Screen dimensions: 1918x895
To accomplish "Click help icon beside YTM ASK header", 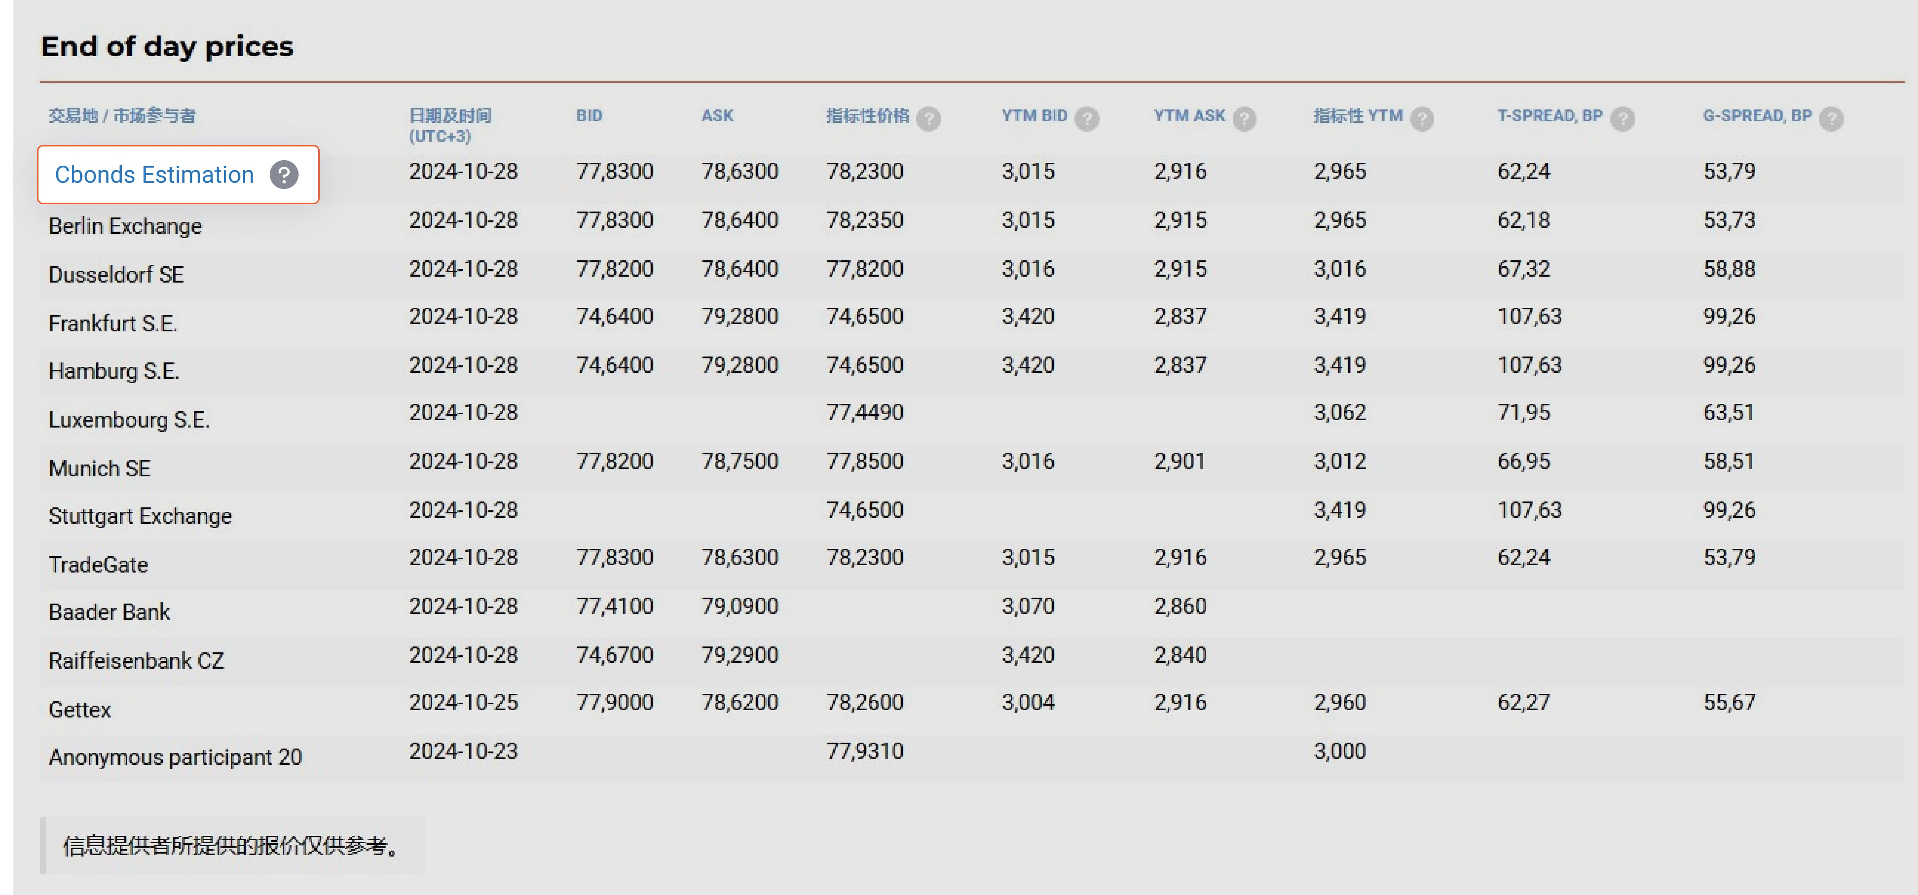I will click(1244, 118).
